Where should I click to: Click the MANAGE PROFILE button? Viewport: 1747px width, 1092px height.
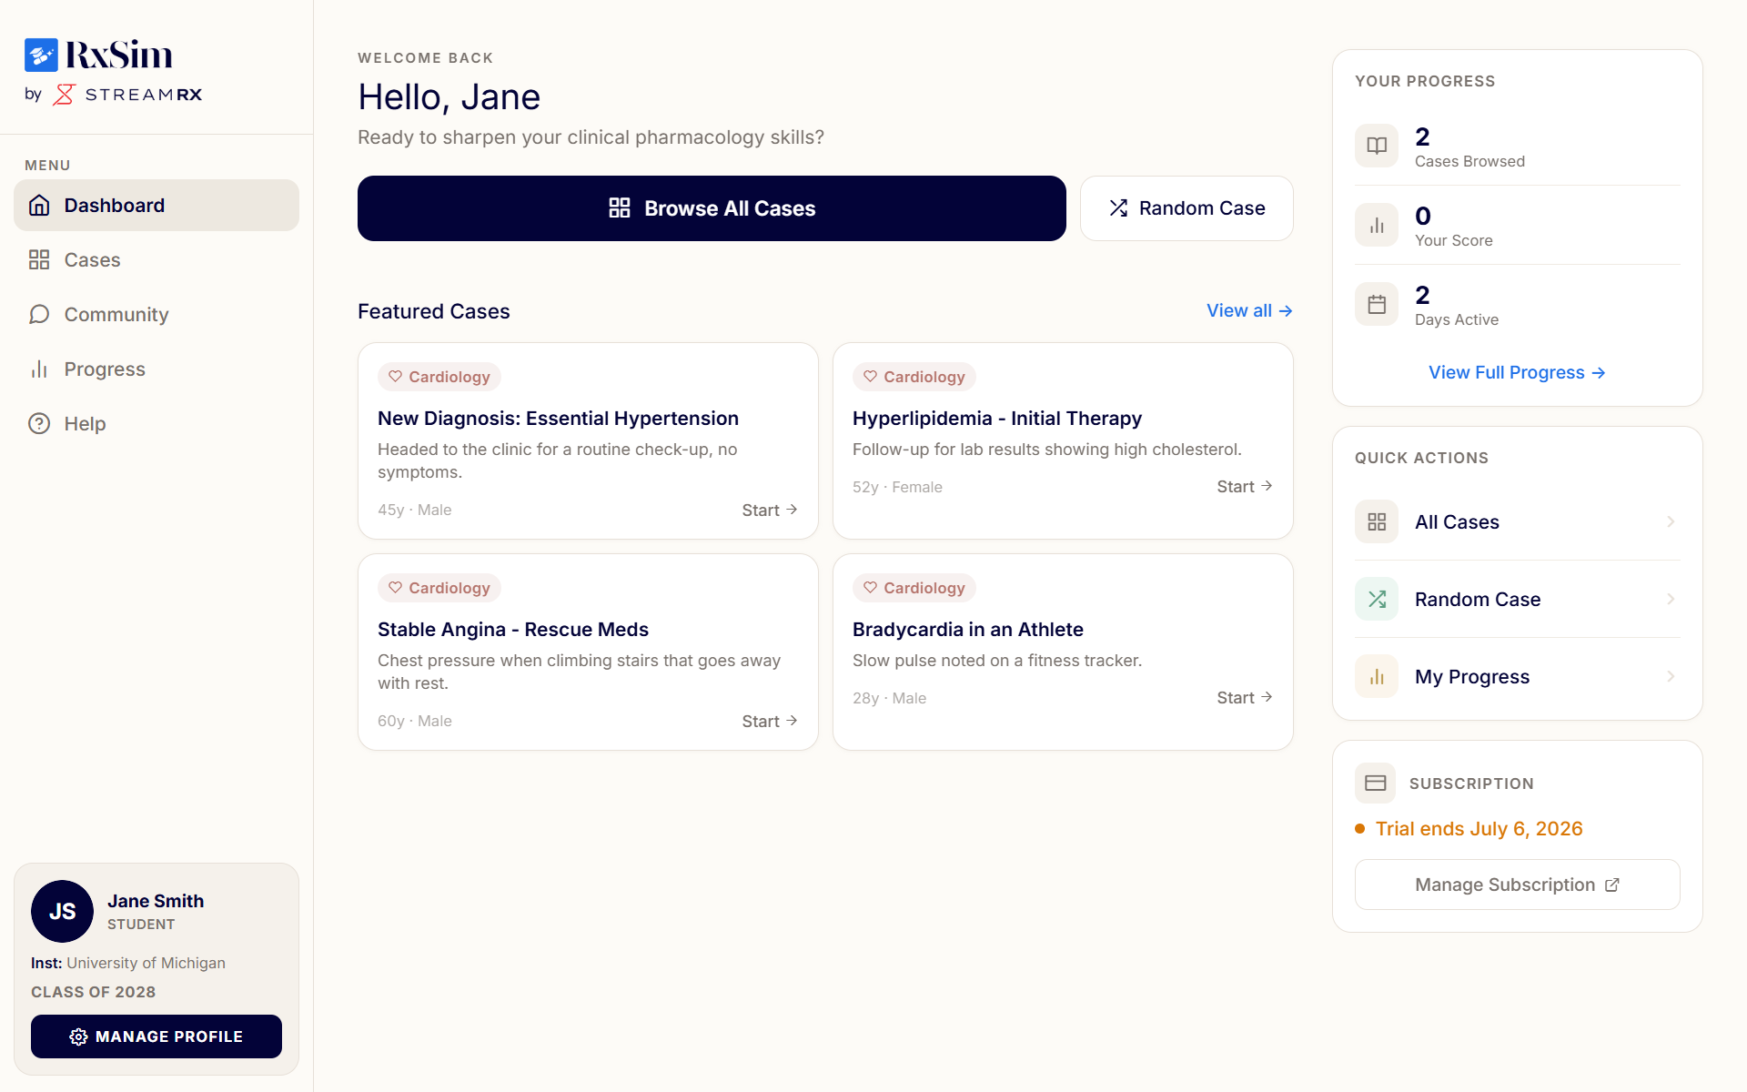pos(157,1036)
